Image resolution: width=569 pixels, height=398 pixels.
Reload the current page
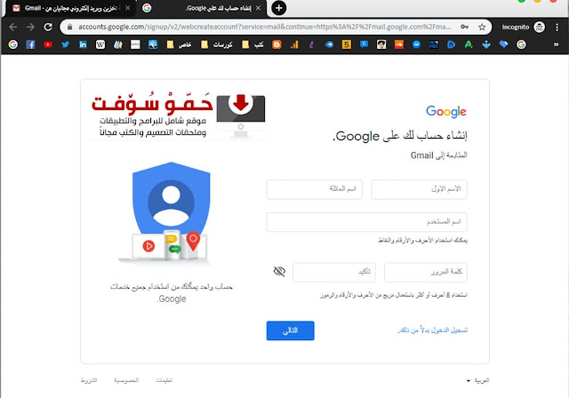point(48,27)
